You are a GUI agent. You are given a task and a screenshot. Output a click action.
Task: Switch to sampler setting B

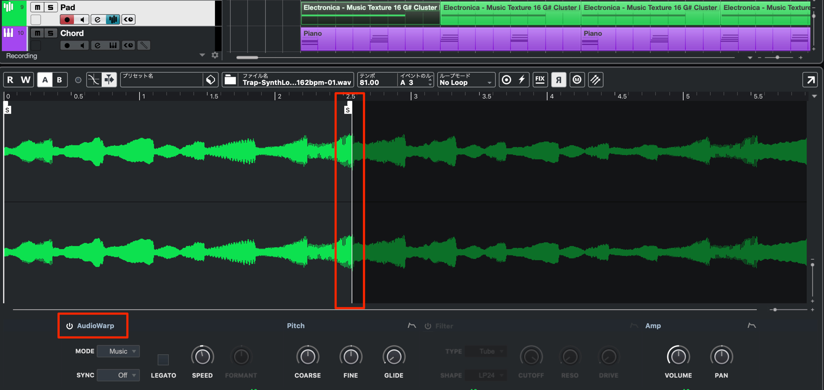pyautogui.click(x=60, y=80)
